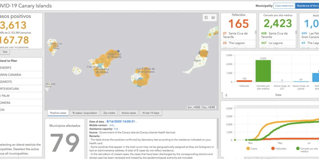The image size is (319, 159).
Task: Filter by GOMERA island row
Action: pyautogui.click(x=21, y=103)
